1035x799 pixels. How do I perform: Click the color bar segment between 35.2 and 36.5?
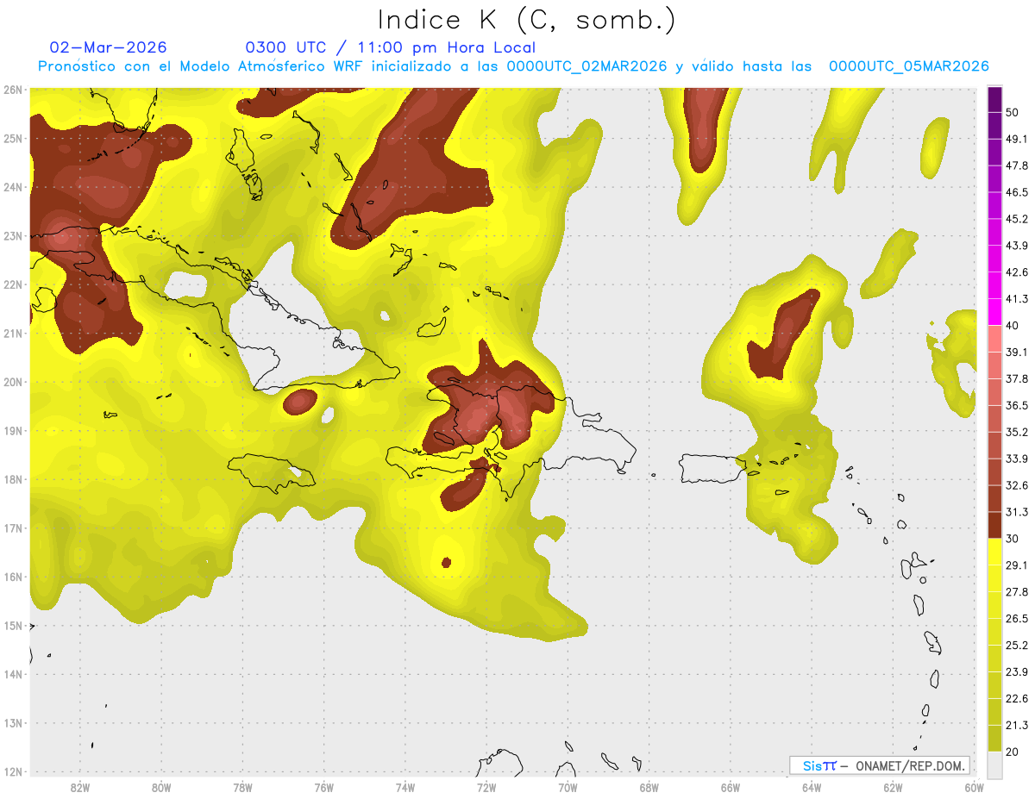994,418
